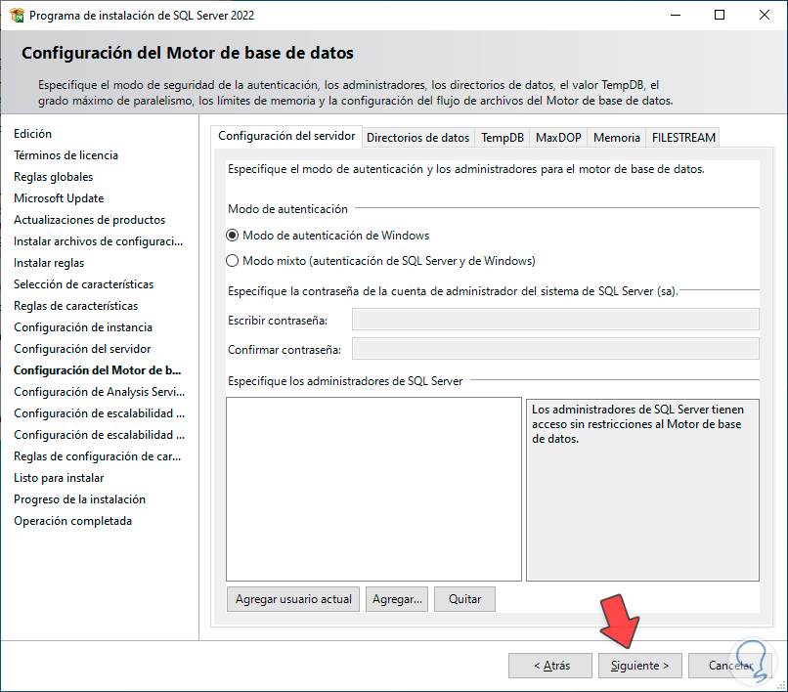Switch to Configuración del servidor tab
This screenshot has width=788, height=692.
[x=286, y=136]
